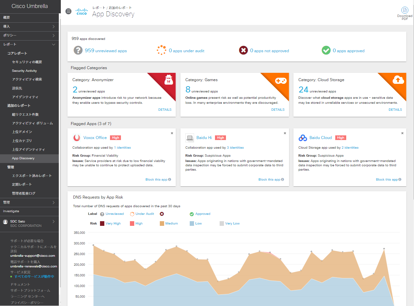Image resolution: width=414 pixels, height=306 pixels.
Task: Click the apps under audit spinner icon
Action: [x=161, y=50]
